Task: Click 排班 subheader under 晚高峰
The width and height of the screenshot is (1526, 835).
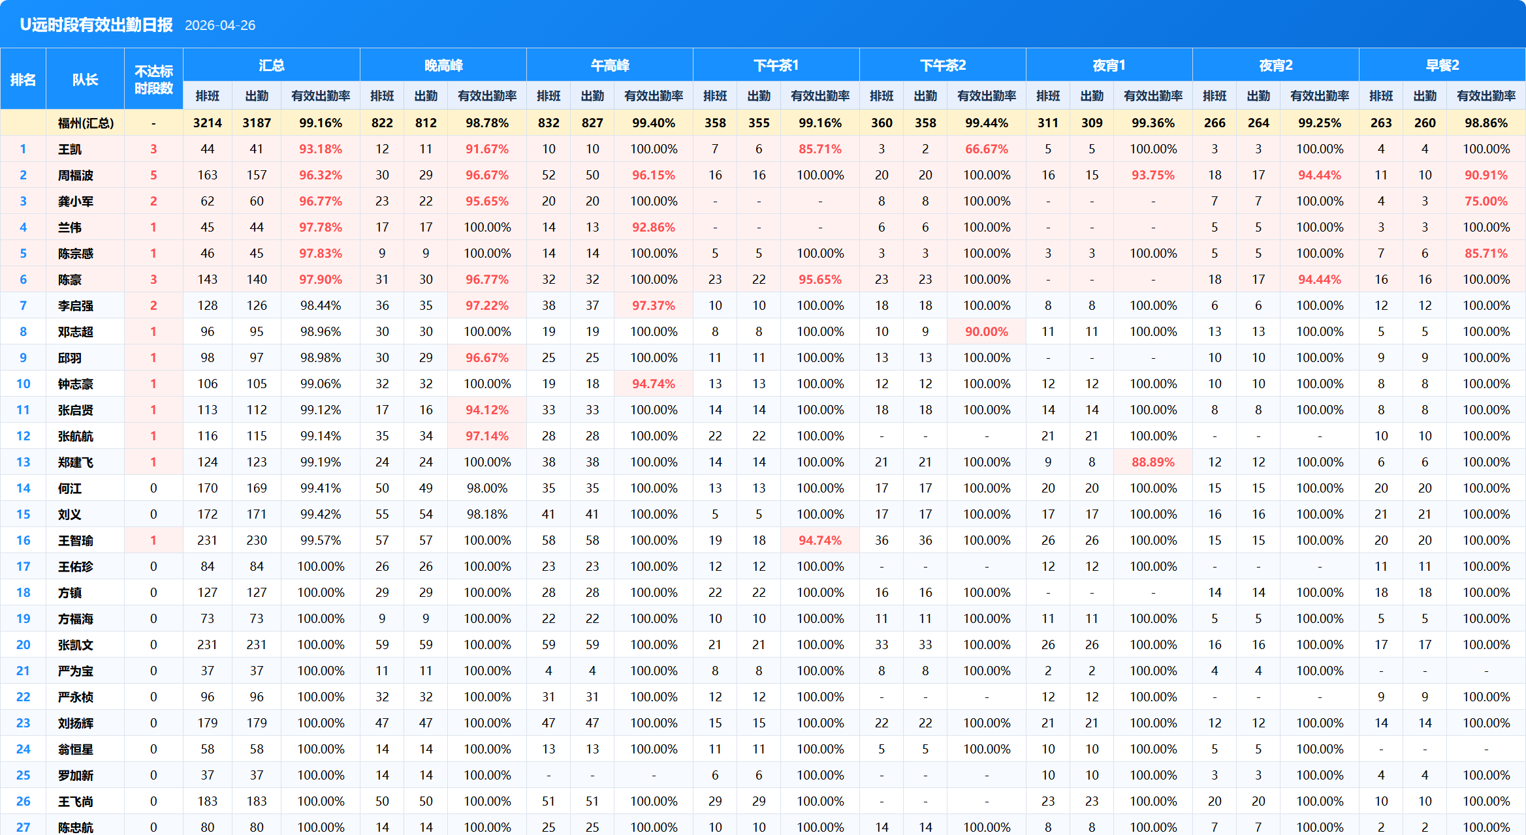Action: (x=382, y=96)
